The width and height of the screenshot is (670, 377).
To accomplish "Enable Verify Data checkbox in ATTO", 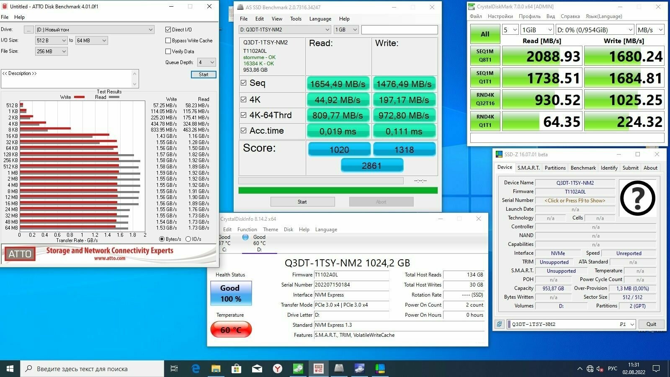I will 168,52.
